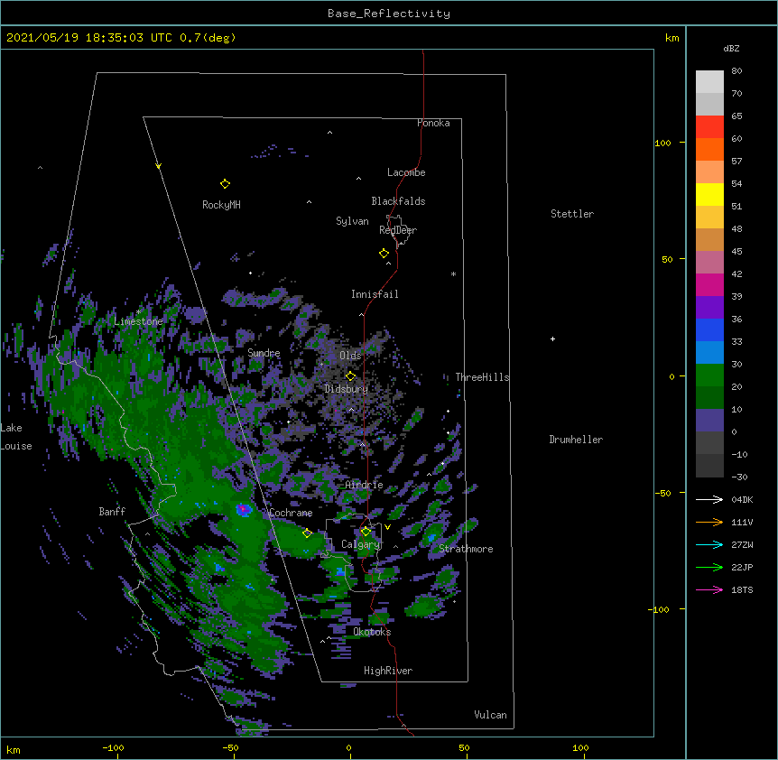This screenshot has width=778, height=760.
Task: Click the Olds label
Action: 350,356
